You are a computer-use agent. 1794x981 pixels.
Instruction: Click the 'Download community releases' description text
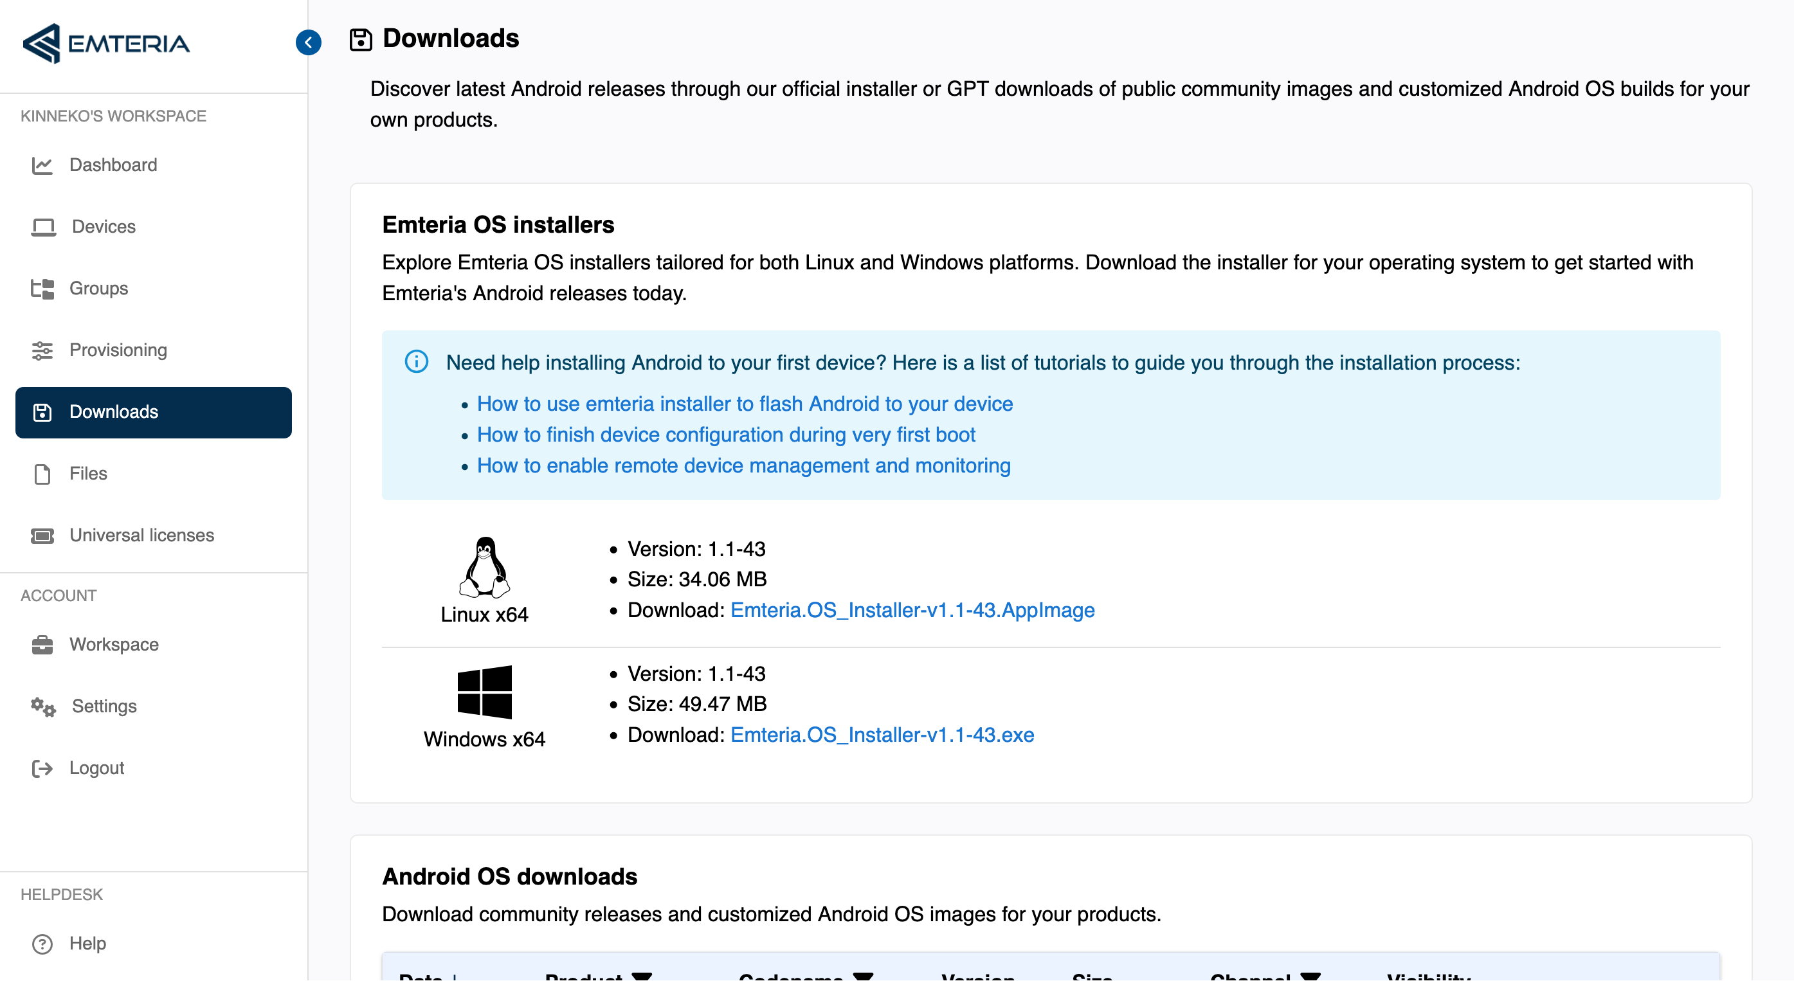[772, 914]
